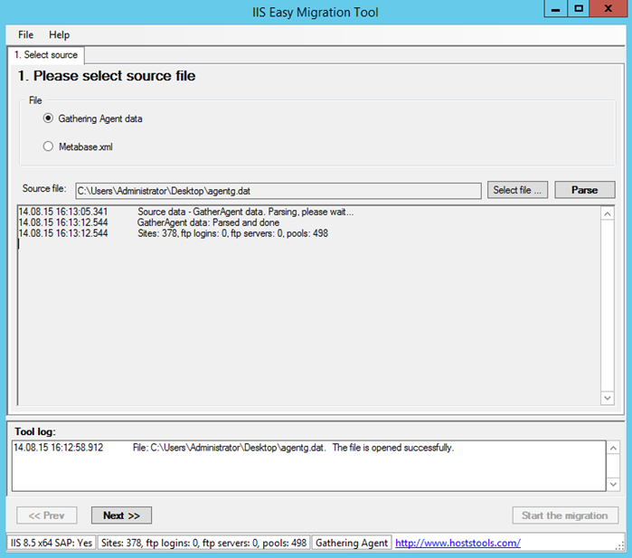Maximize the IIS Easy Migration Tool window
Viewport: 632px width, 558px height.
coord(579,8)
